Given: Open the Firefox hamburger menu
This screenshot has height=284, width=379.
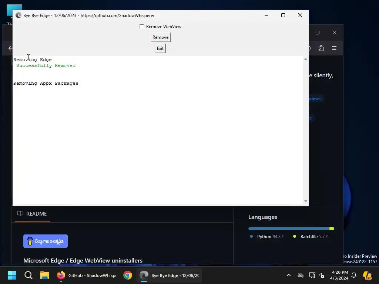Looking at the screenshot, I should (334, 48).
